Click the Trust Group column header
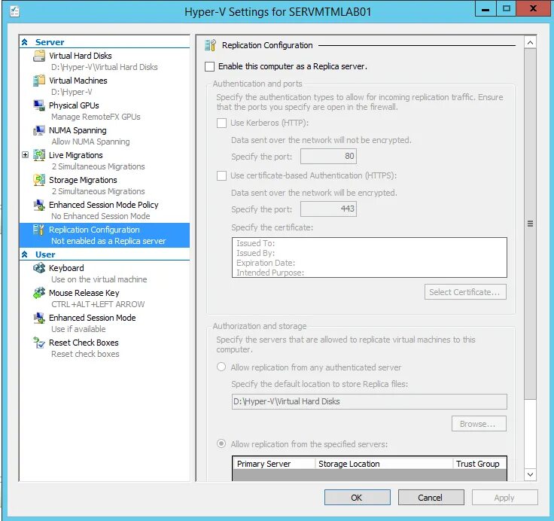 (x=479, y=464)
